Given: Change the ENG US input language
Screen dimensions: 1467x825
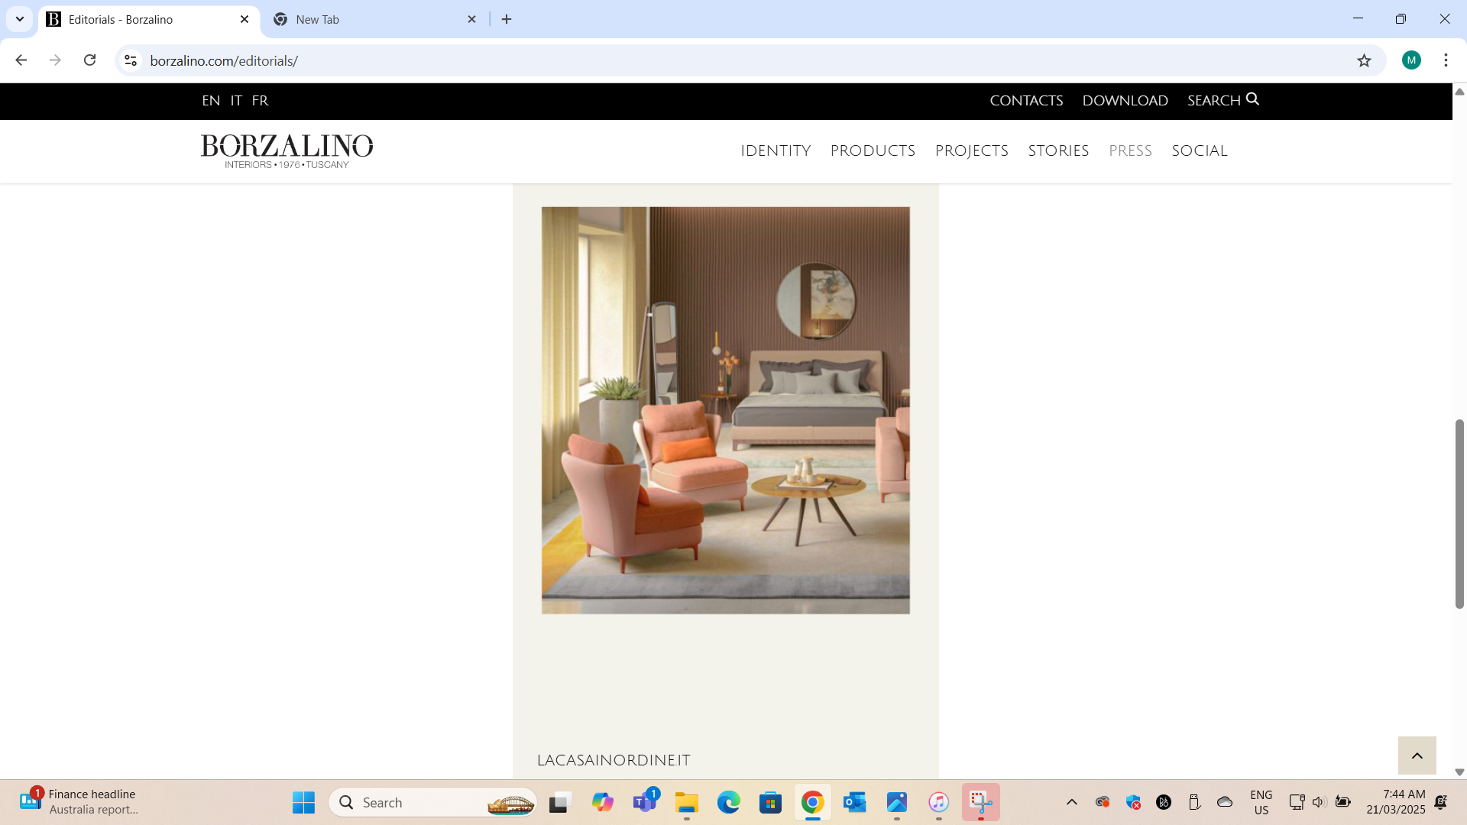Looking at the screenshot, I should [1261, 802].
